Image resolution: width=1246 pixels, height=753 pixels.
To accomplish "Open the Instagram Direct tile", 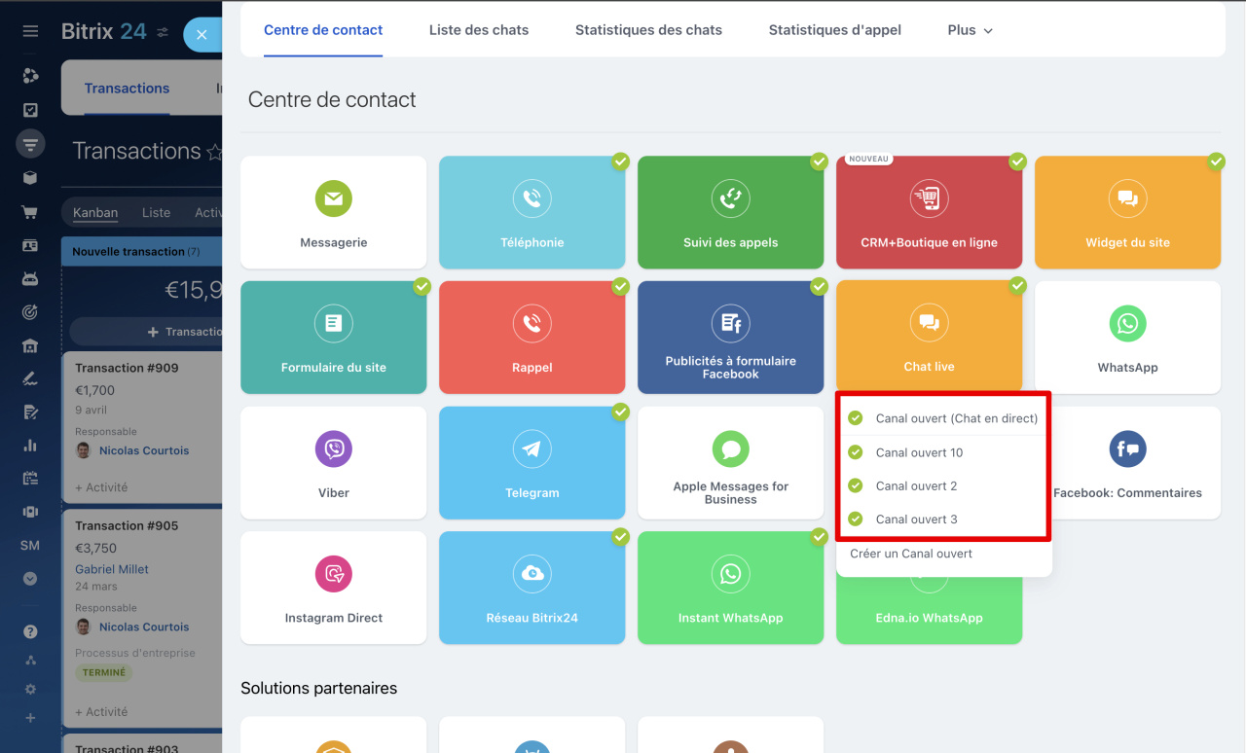I will (334, 588).
